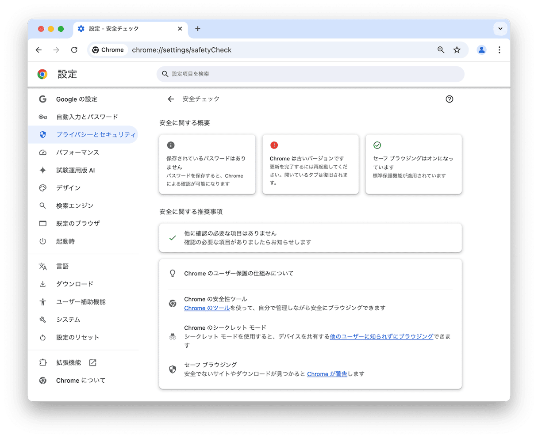Click the reset settings circular icon
This screenshot has height=438, width=538.
click(x=42, y=337)
